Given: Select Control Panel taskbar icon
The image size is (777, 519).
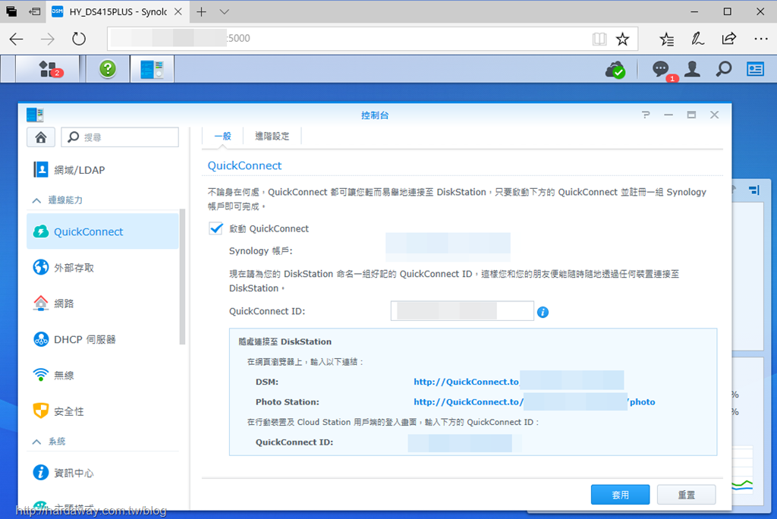Looking at the screenshot, I should point(152,69).
